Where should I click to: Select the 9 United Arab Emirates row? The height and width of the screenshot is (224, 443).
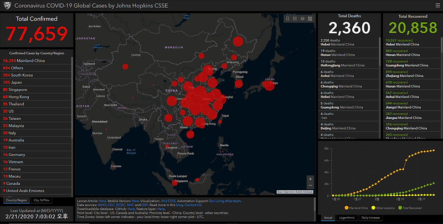37,191
